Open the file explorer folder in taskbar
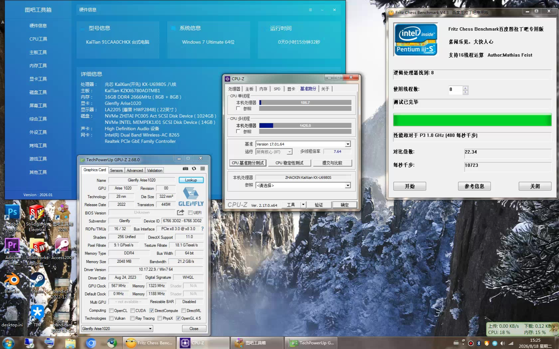This screenshot has height=349, width=559. point(70,343)
